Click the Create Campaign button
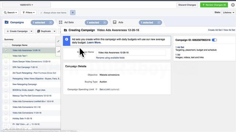Image resolution: width=236 pixels, height=132 pixels. (x=17, y=31)
